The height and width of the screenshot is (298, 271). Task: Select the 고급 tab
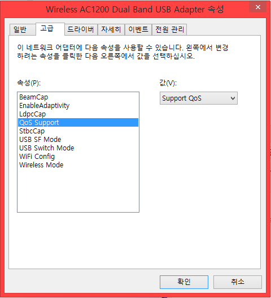(50, 29)
